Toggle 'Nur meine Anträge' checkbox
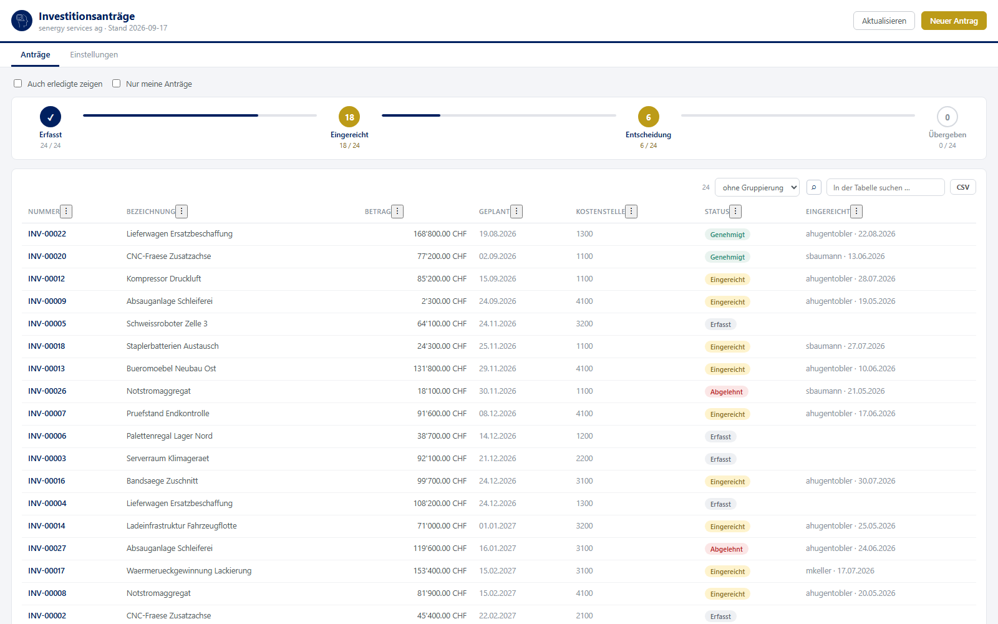The image size is (998, 624). pyautogui.click(x=117, y=84)
